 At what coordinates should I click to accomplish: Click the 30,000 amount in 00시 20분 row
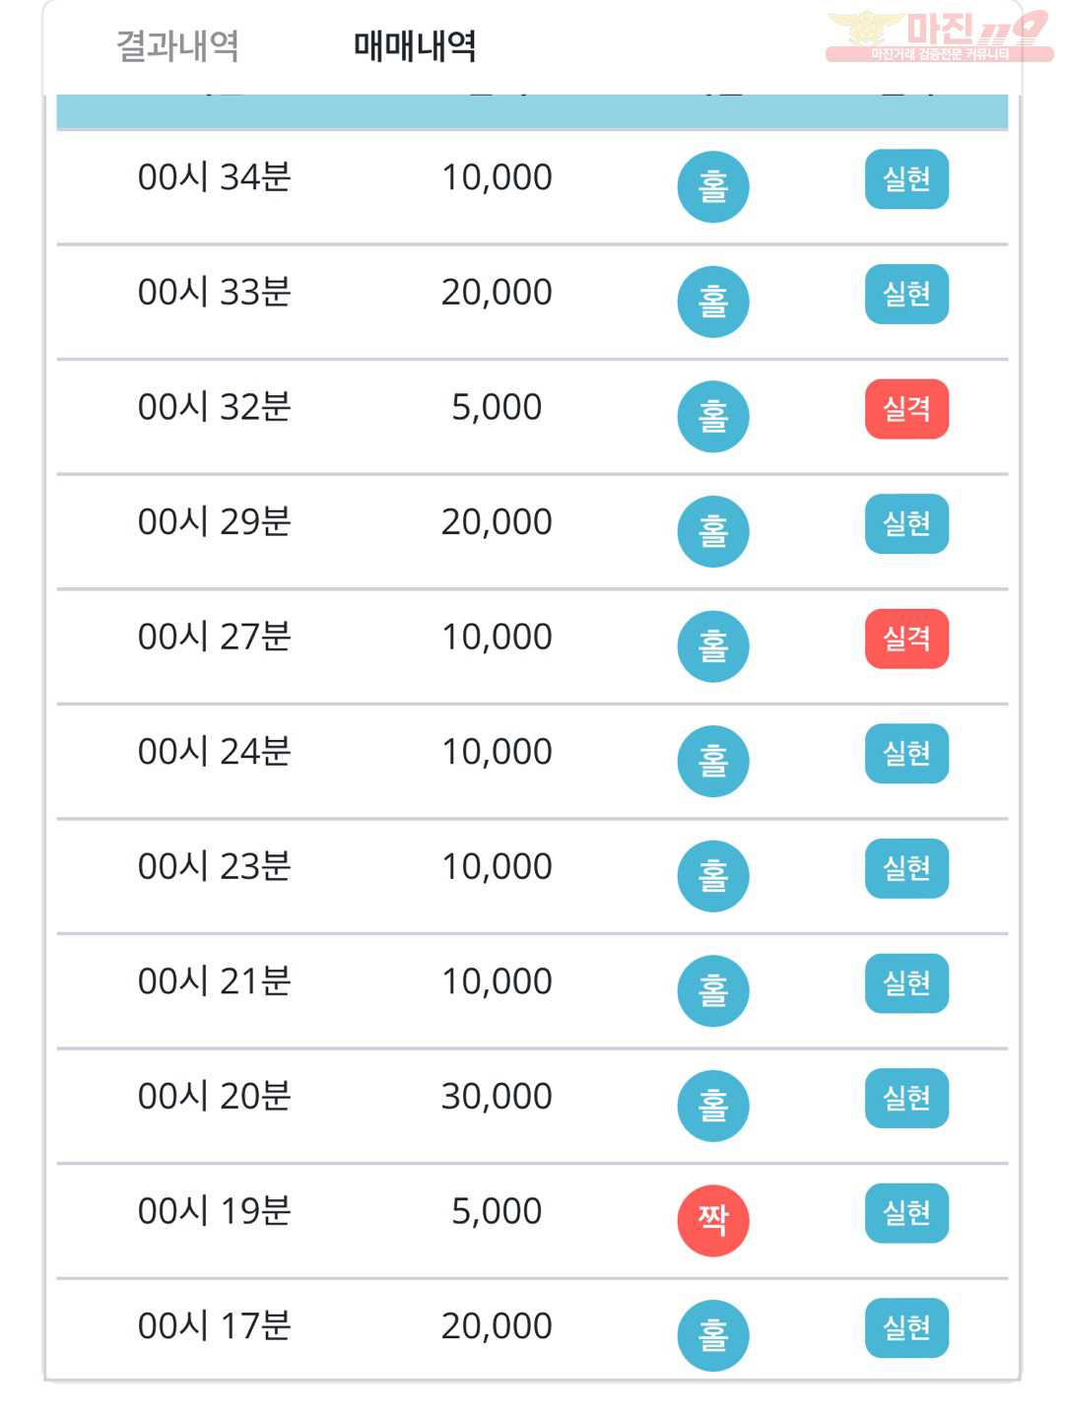coord(497,1096)
